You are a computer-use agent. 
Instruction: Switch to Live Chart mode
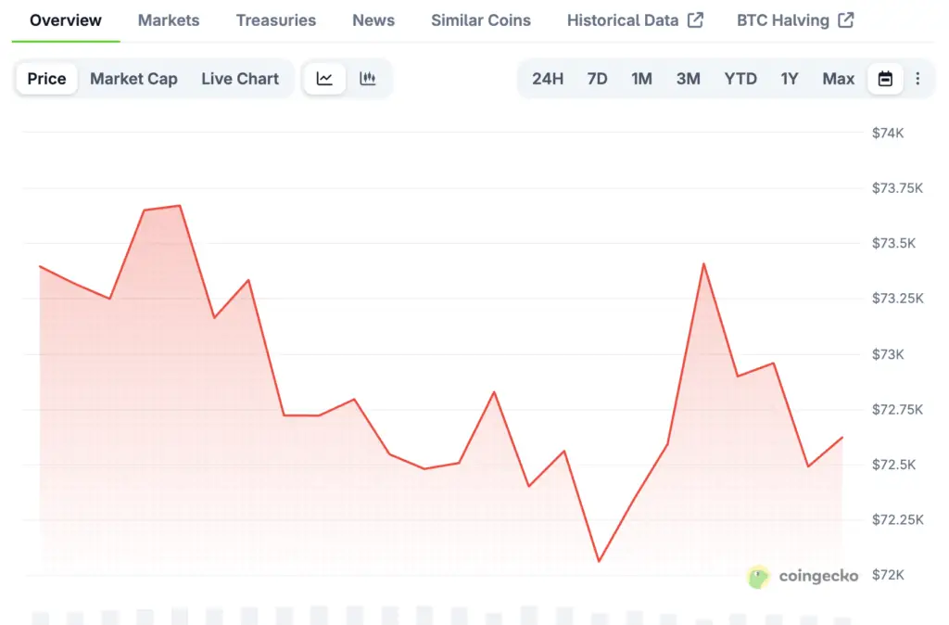coord(240,79)
